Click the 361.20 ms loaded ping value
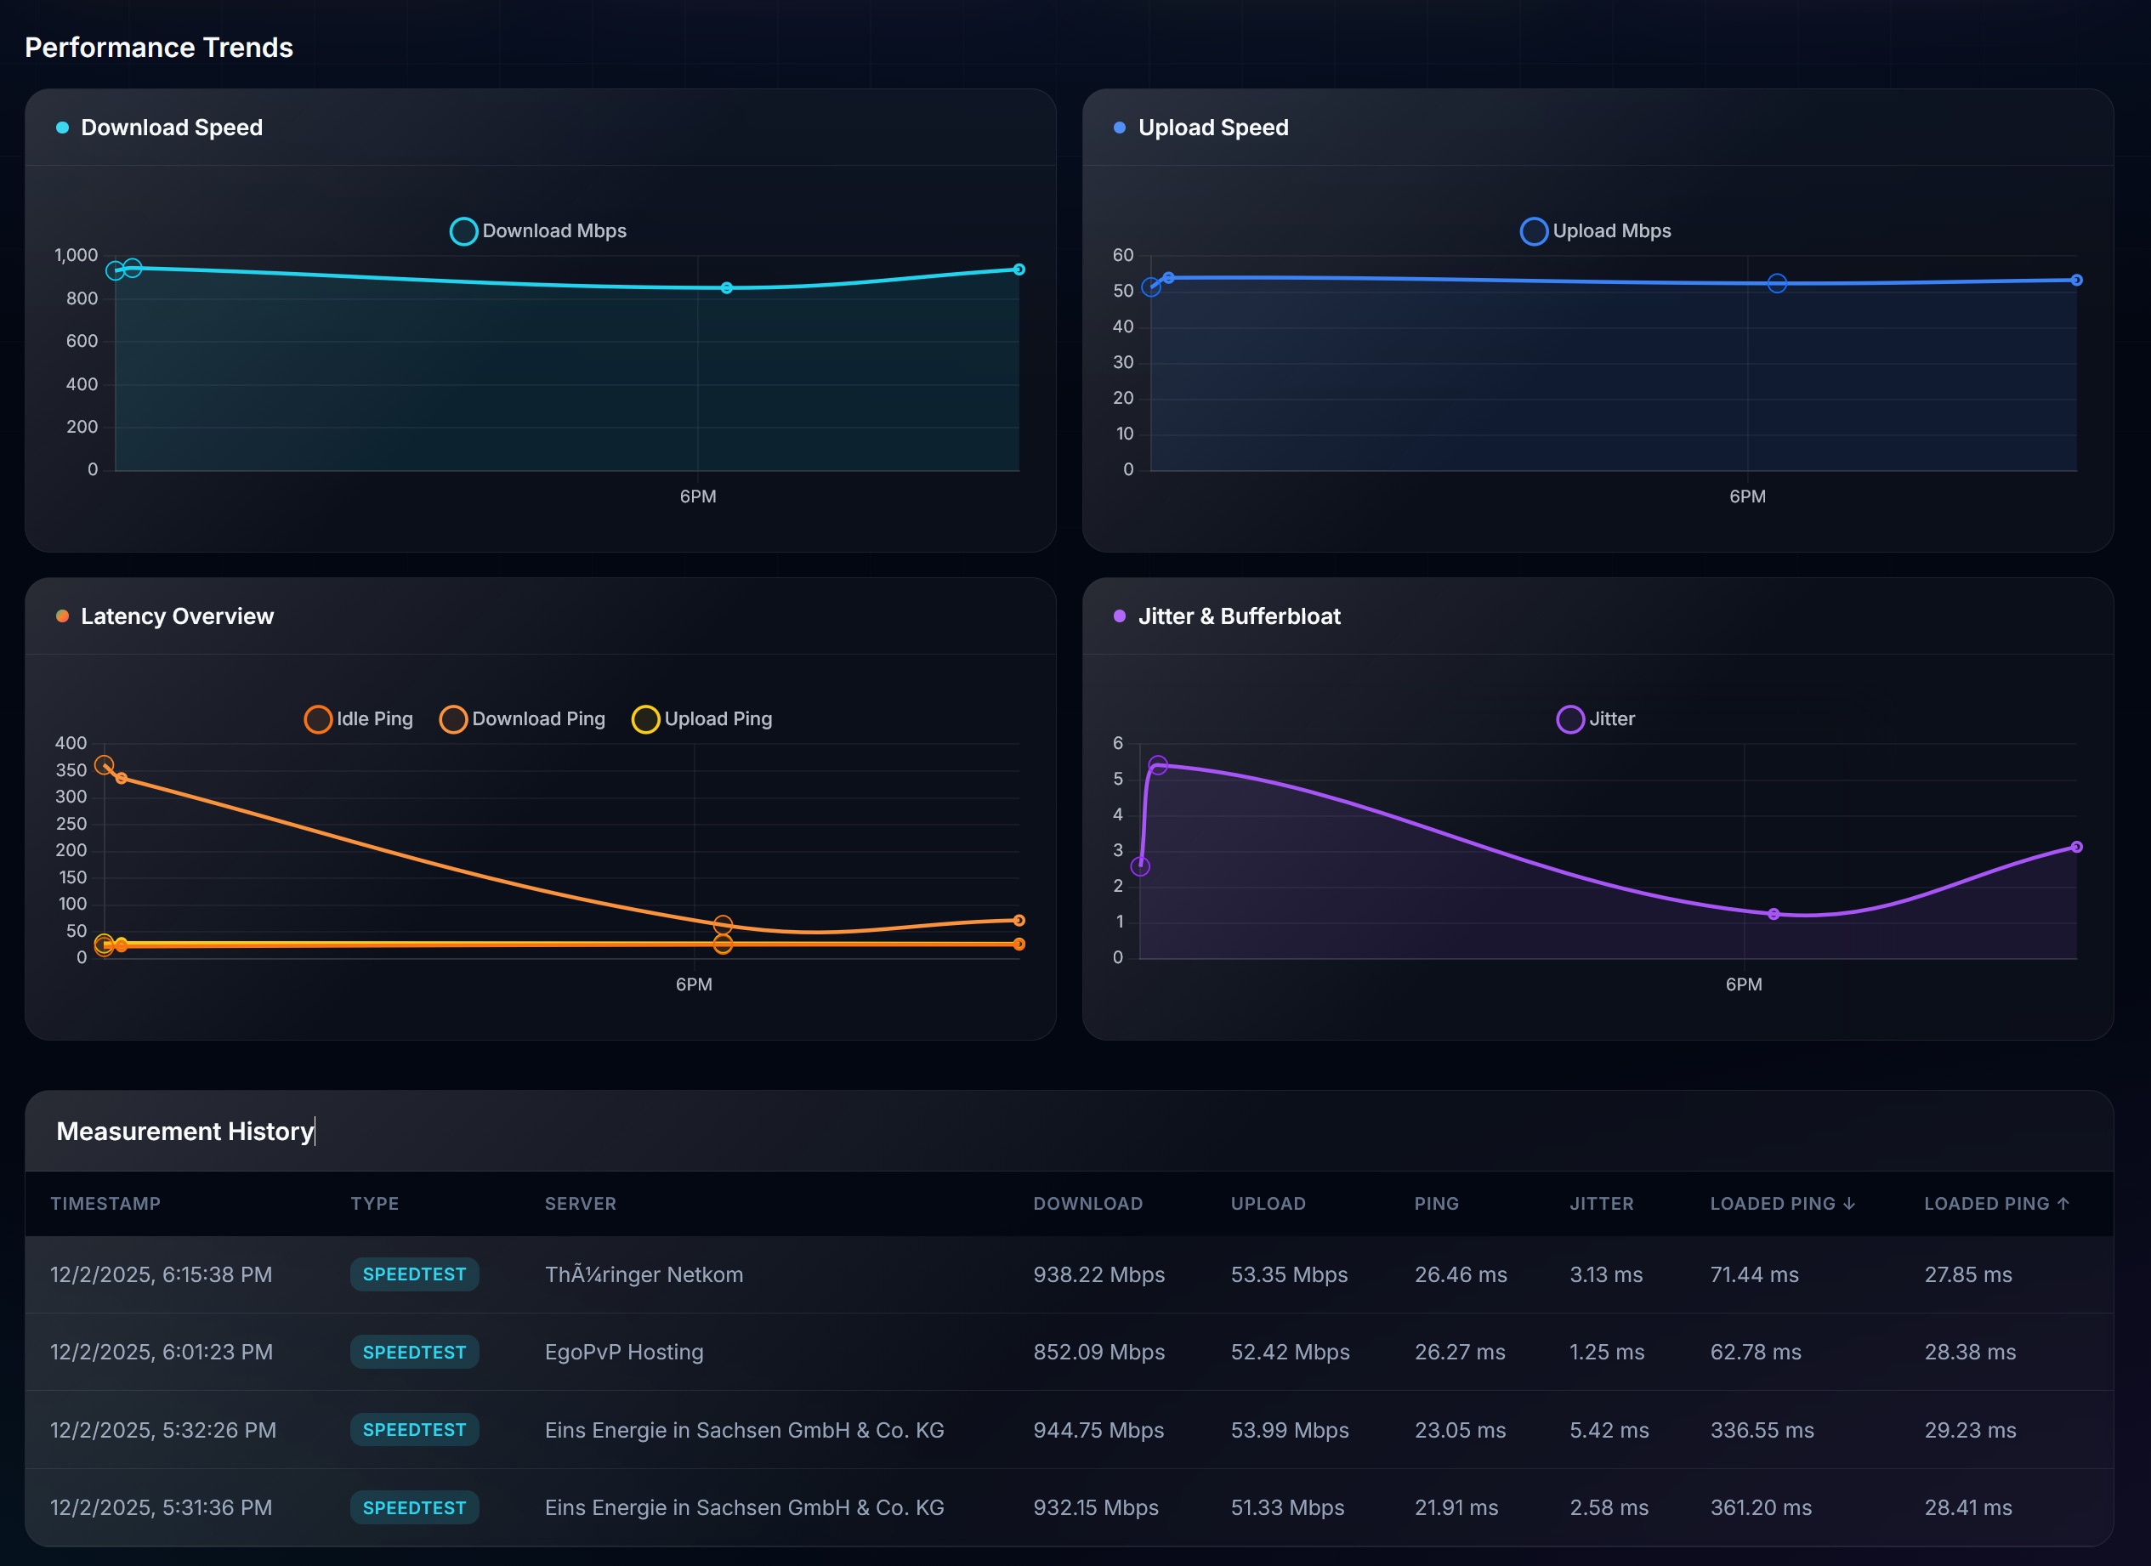Viewport: 2151px width, 1566px height. point(1762,1508)
